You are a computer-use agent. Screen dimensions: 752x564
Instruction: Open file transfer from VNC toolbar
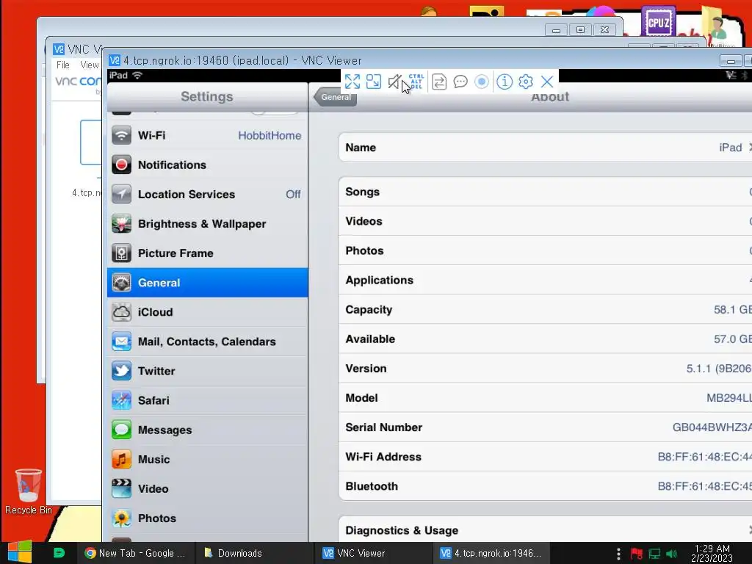click(x=439, y=82)
